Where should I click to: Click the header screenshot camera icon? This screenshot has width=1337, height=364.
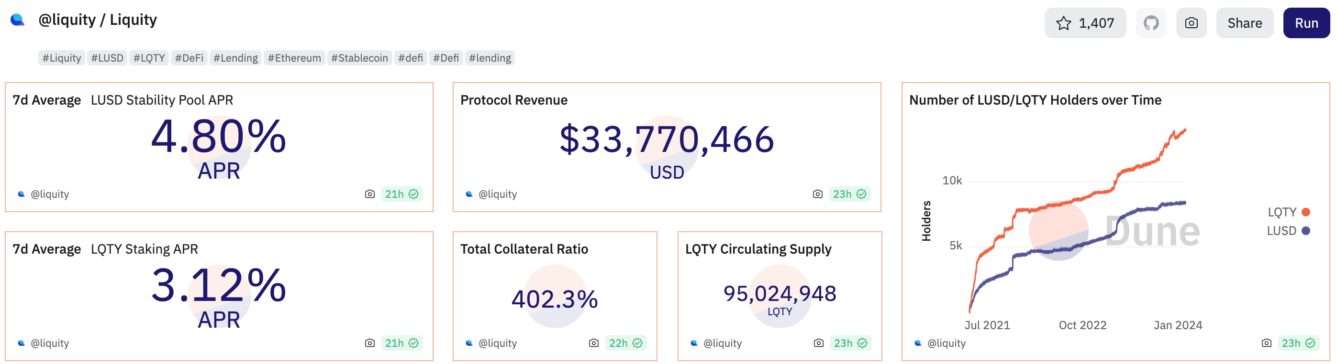tap(1191, 23)
